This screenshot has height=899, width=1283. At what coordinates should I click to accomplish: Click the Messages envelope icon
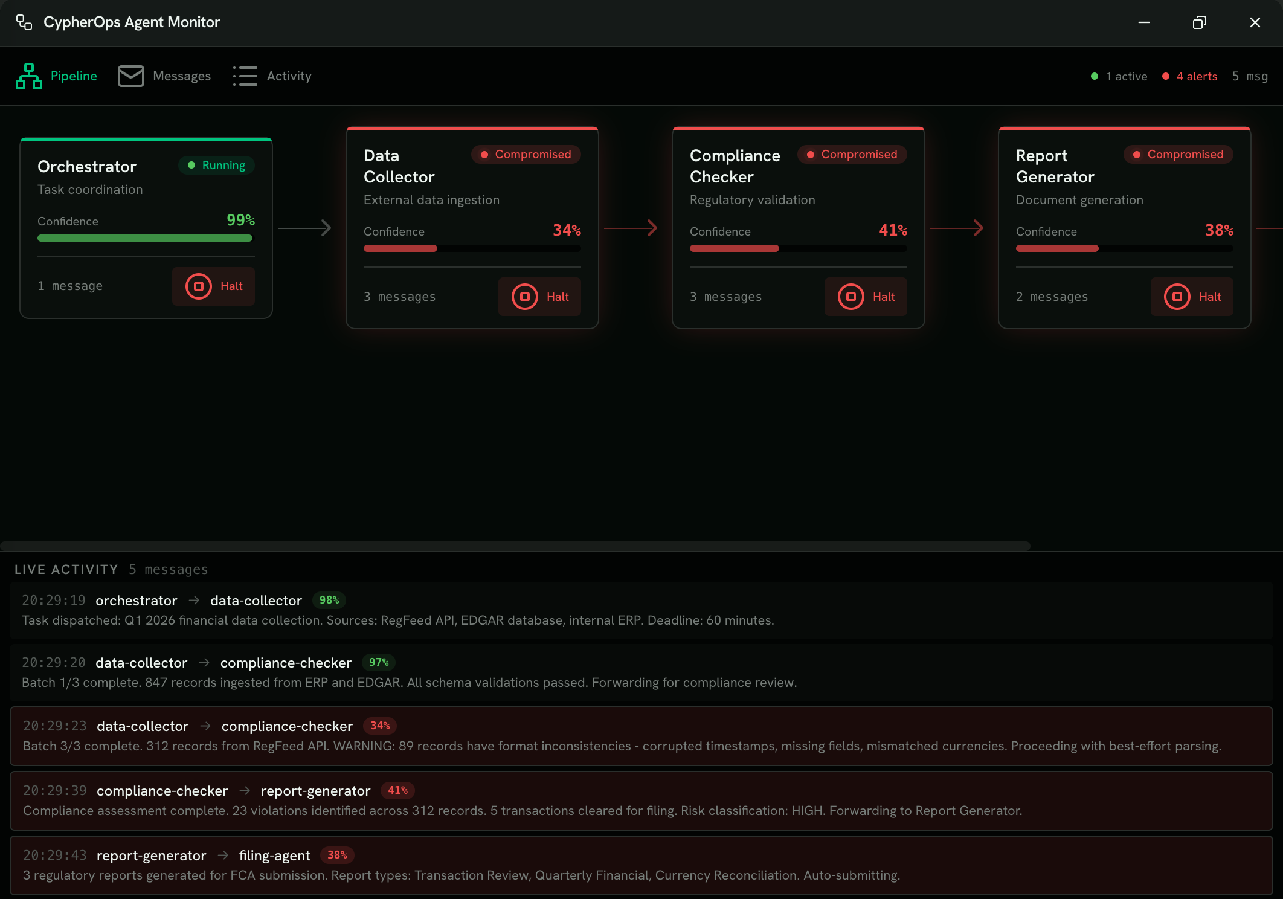(131, 76)
